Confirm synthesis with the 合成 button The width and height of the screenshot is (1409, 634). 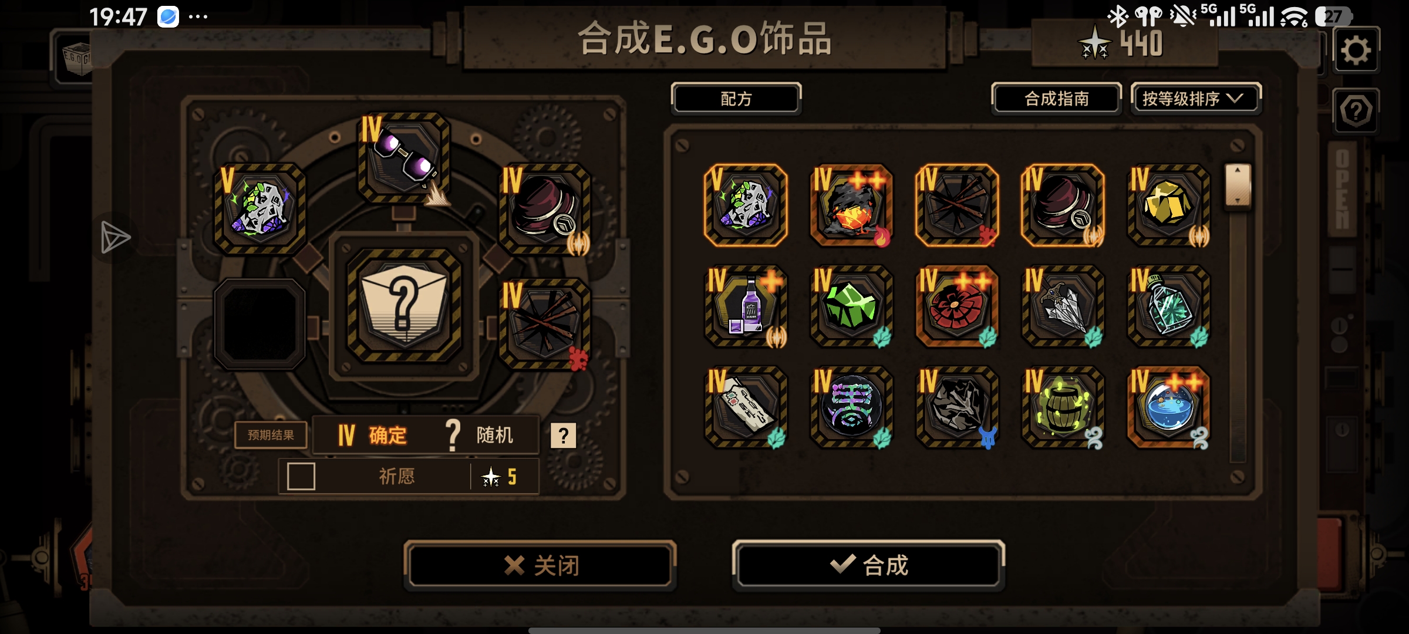pyautogui.click(x=869, y=565)
